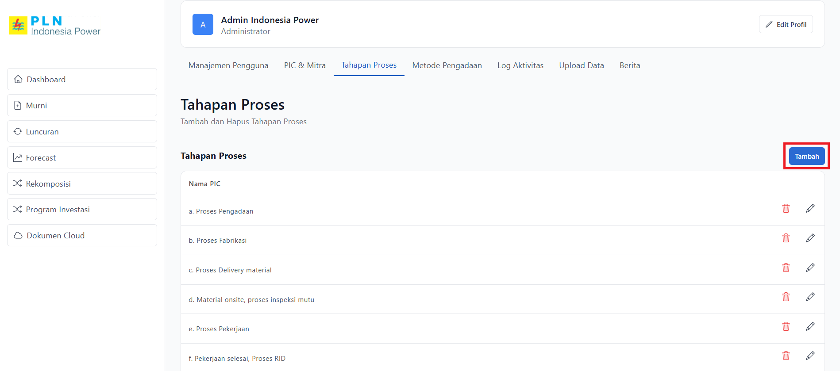
Task: Delete the Proses Fabrikasi row
Action: tap(786, 238)
